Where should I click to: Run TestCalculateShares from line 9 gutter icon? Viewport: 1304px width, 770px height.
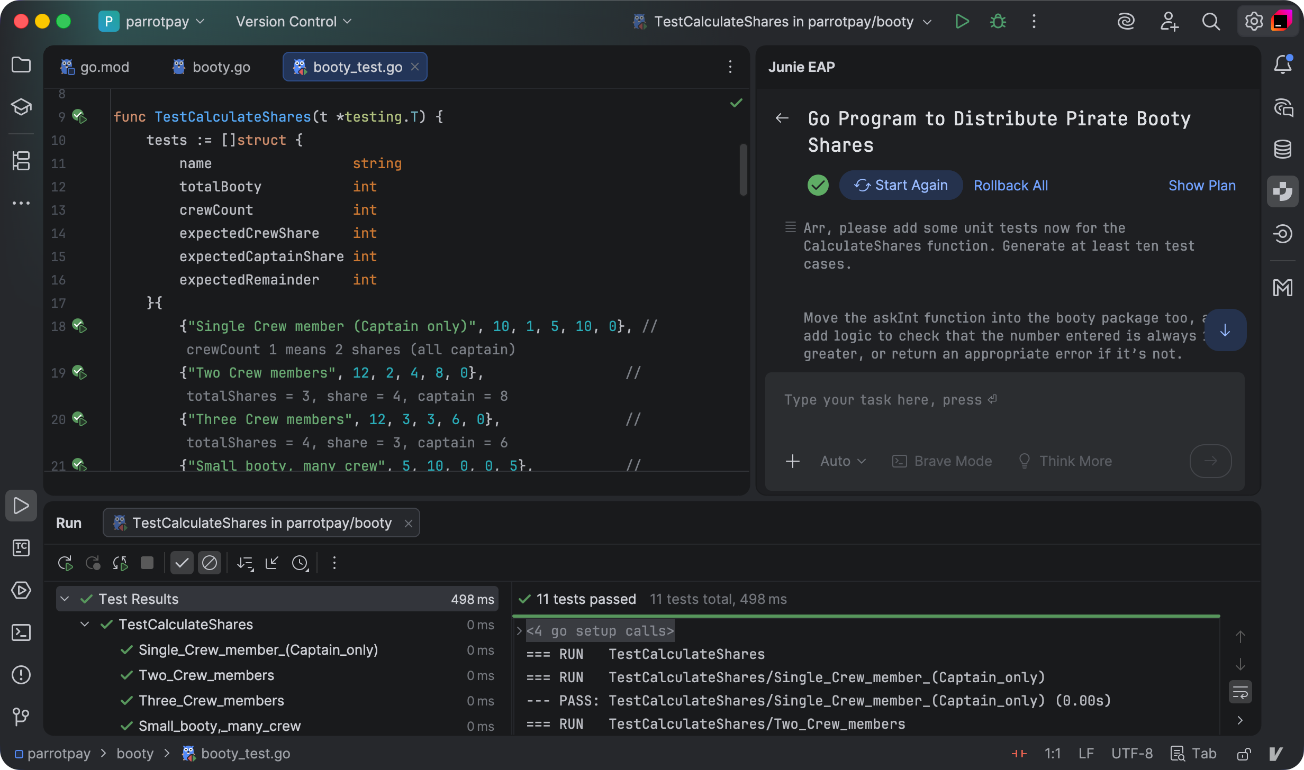(x=79, y=116)
